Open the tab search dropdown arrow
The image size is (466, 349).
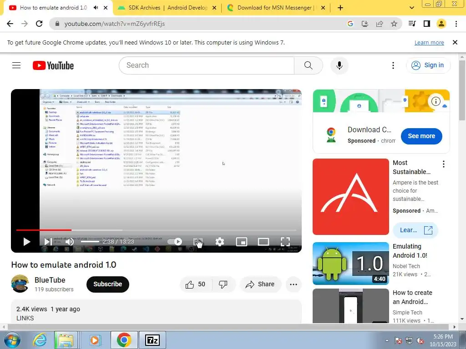click(x=411, y=8)
